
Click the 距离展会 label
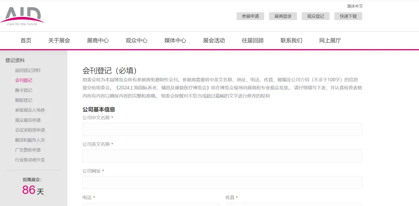point(32,180)
